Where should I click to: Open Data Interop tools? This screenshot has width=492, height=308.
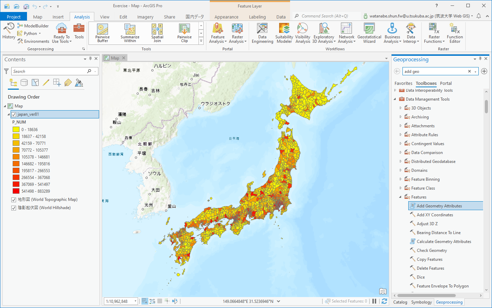click(x=411, y=33)
